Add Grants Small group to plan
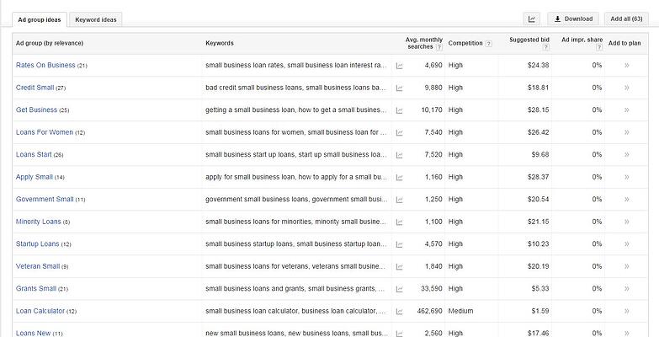659x337 pixels. point(627,288)
